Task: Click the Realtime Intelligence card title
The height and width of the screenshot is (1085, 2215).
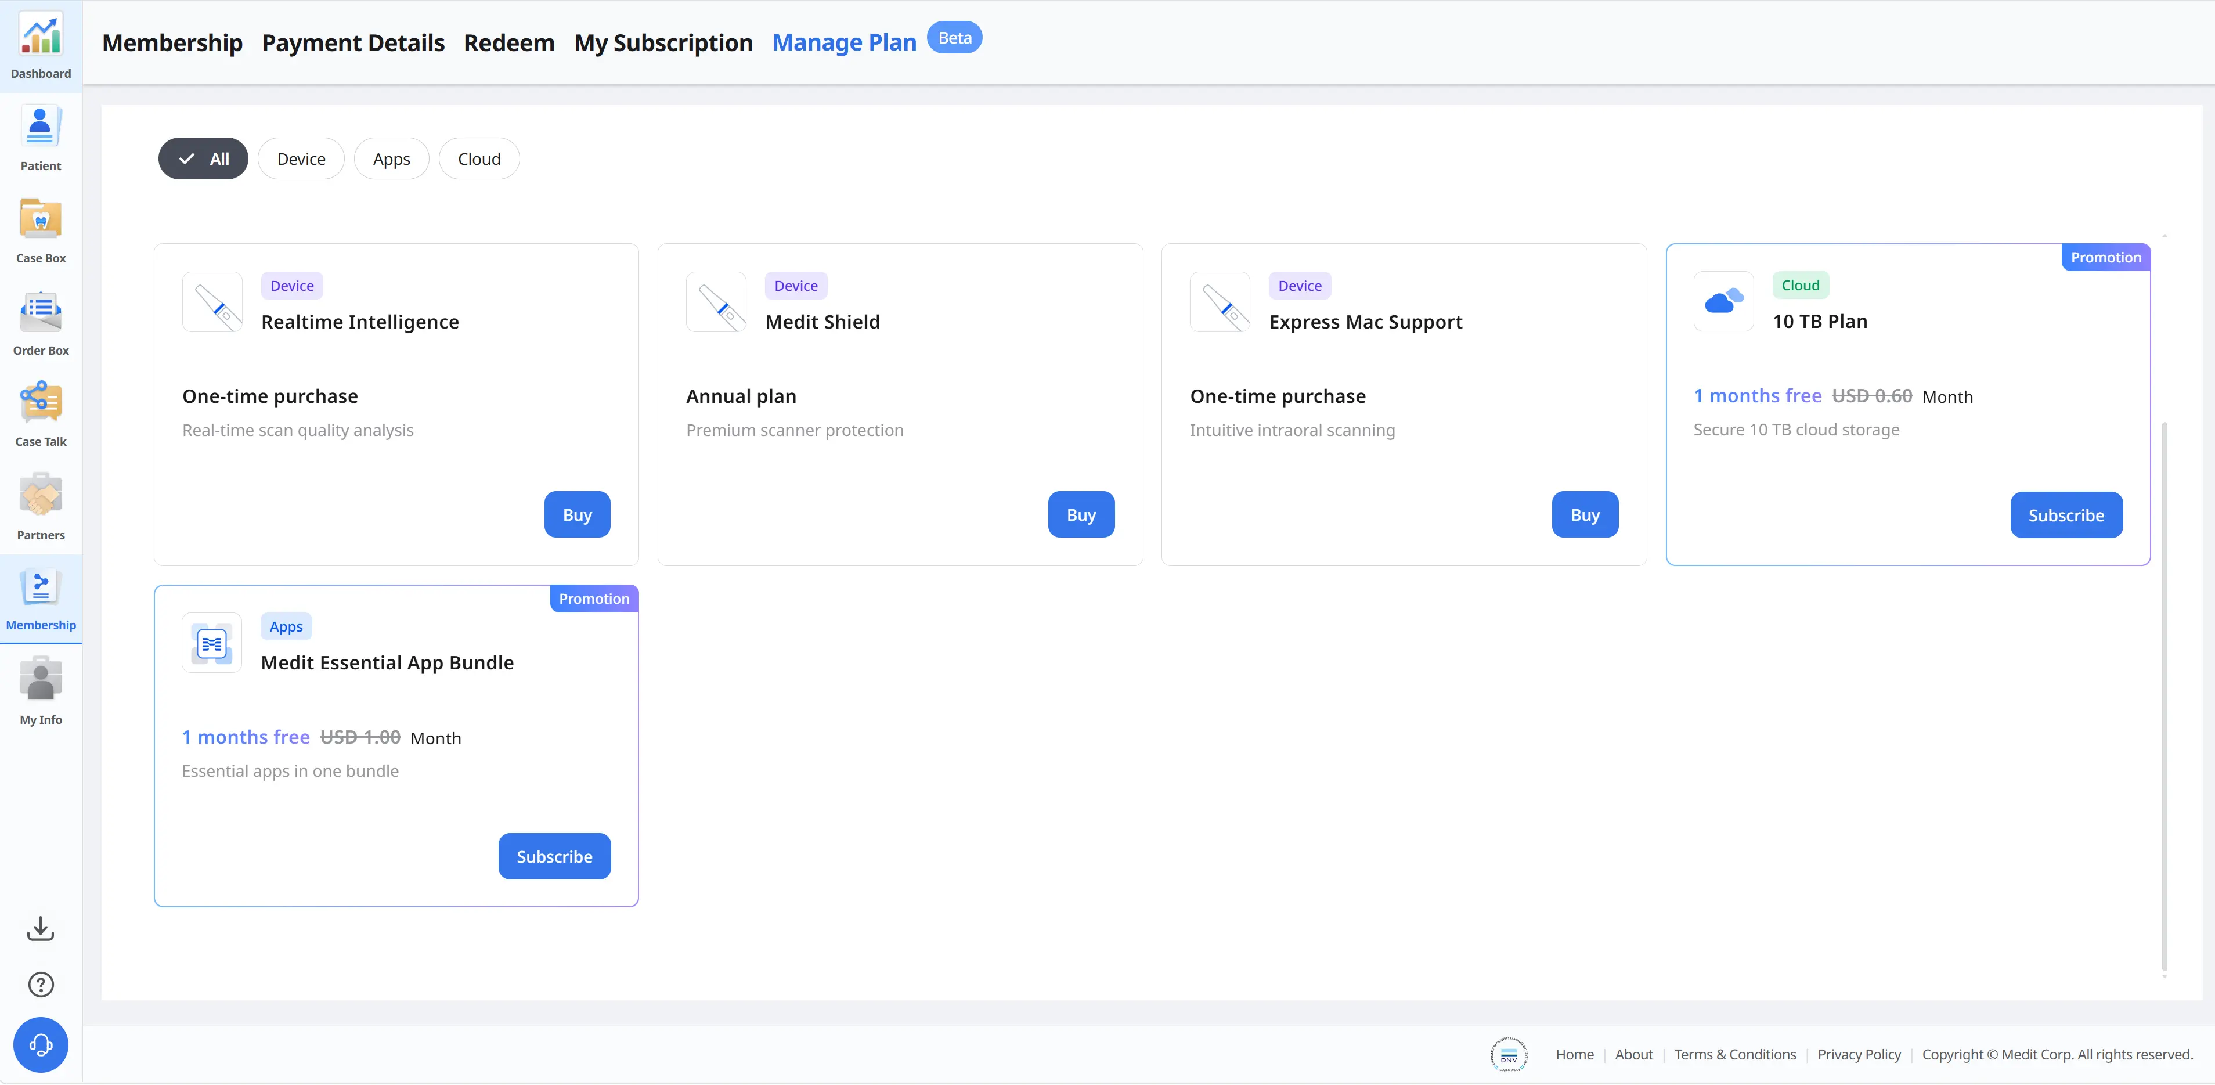Action: point(360,322)
